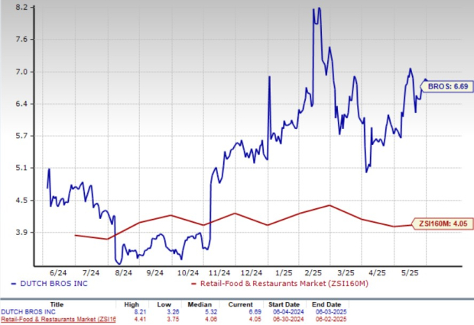This screenshot has height=325, width=474.
Task: Click the 4/25 x-axis label
Action: pyautogui.click(x=377, y=273)
